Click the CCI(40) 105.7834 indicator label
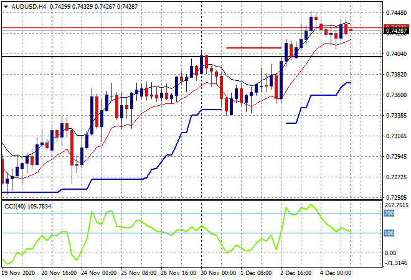 coord(27,207)
